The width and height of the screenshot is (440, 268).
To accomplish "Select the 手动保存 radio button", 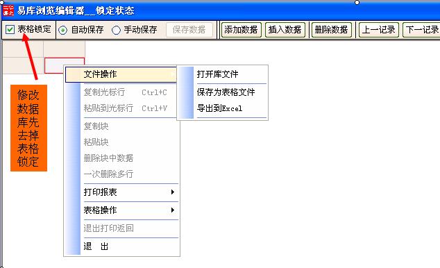I will (x=116, y=30).
